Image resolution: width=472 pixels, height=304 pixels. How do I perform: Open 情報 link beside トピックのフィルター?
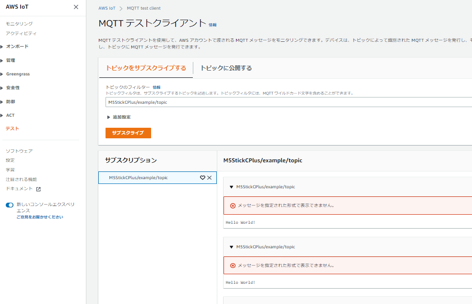pos(156,87)
